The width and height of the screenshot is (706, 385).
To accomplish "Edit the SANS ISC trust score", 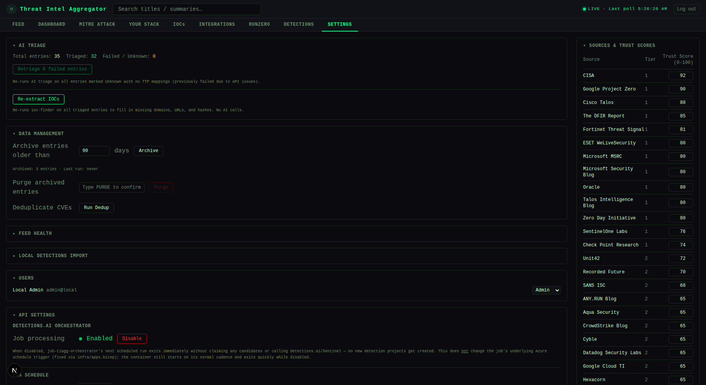I will tap(681, 286).
